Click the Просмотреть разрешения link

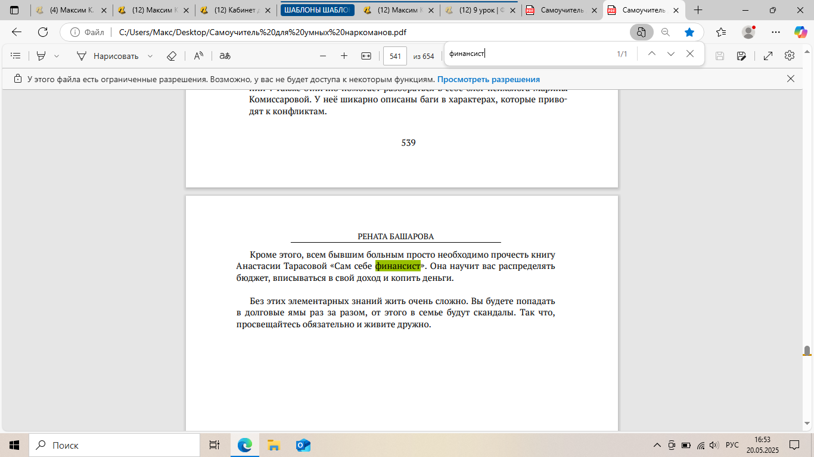[x=488, y=79]
